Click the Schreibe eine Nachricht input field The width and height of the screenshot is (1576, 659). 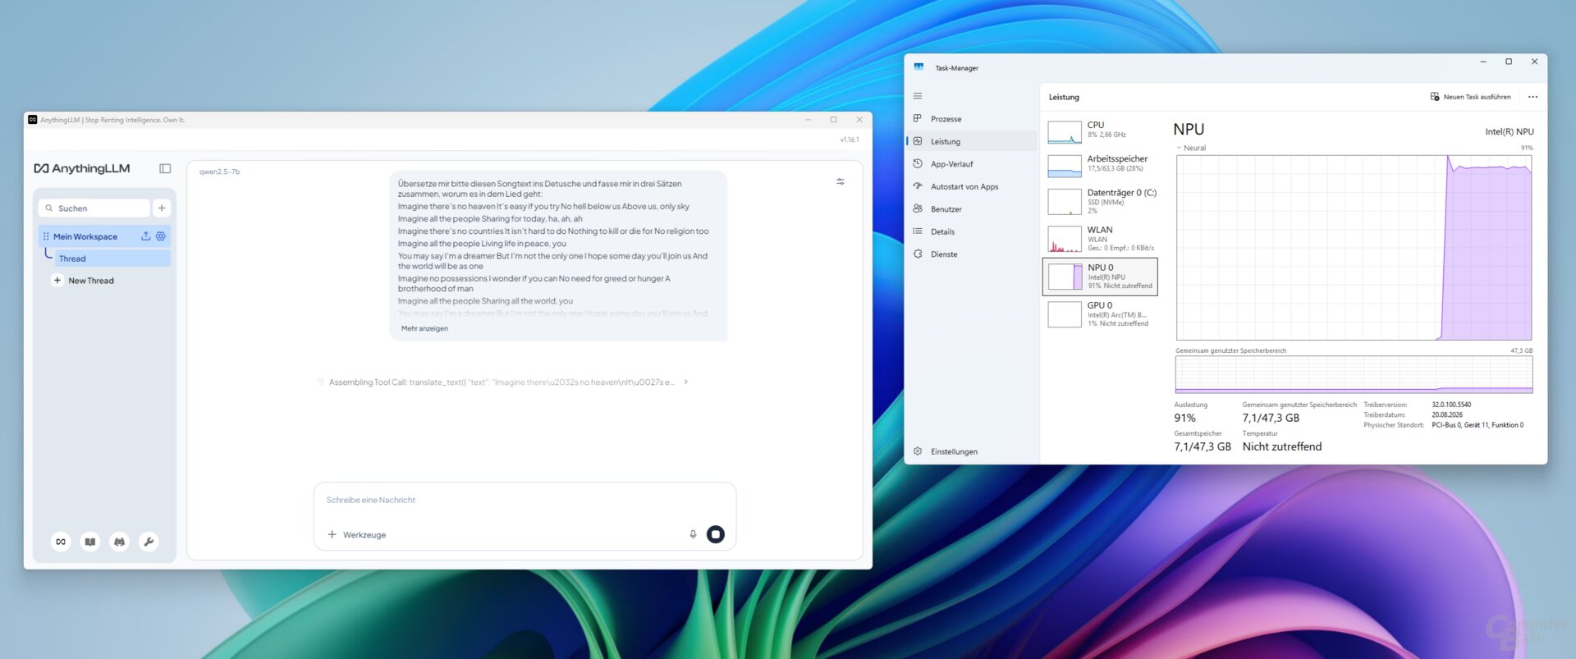pyautogui.click(x=525, y=500)
